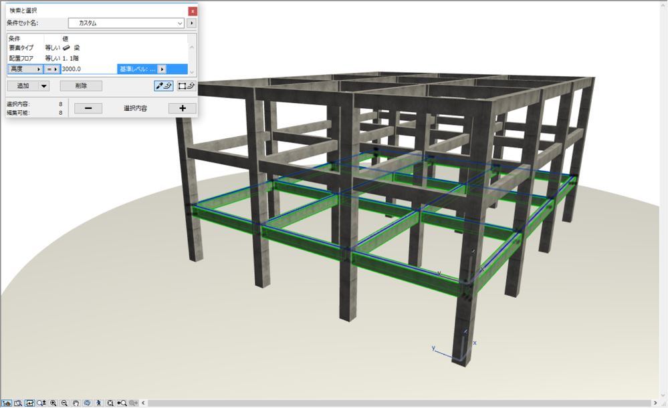The image size is (668, 408).
Task: Select the 配置フロア criteria row
Action: tap(97, 58)
